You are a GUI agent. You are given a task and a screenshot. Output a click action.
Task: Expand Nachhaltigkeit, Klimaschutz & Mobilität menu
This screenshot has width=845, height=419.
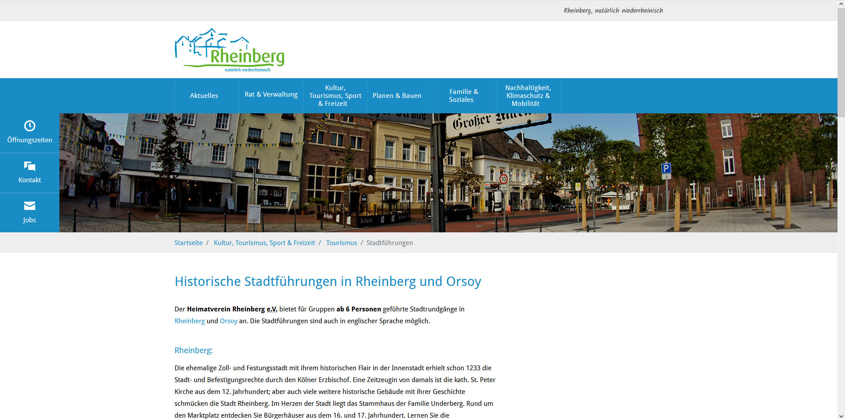click(528, 96)
